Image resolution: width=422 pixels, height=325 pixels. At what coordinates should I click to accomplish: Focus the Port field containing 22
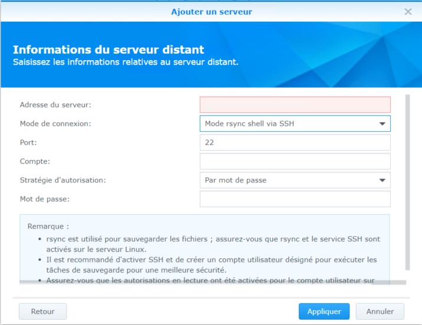pos(295,142)
